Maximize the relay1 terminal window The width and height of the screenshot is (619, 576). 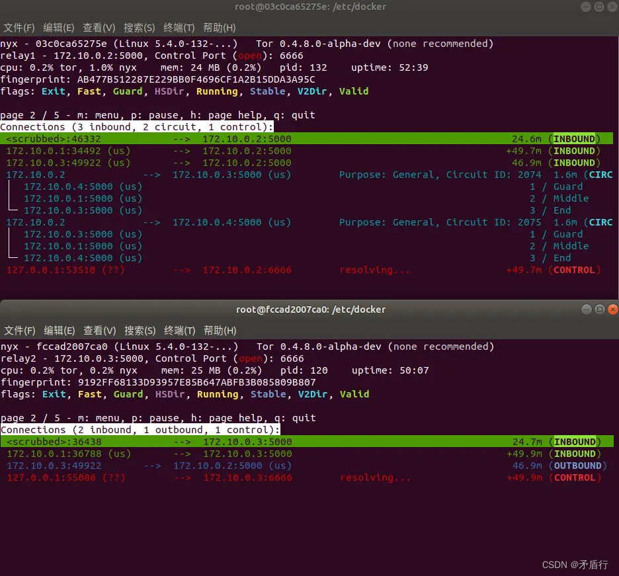600,7
